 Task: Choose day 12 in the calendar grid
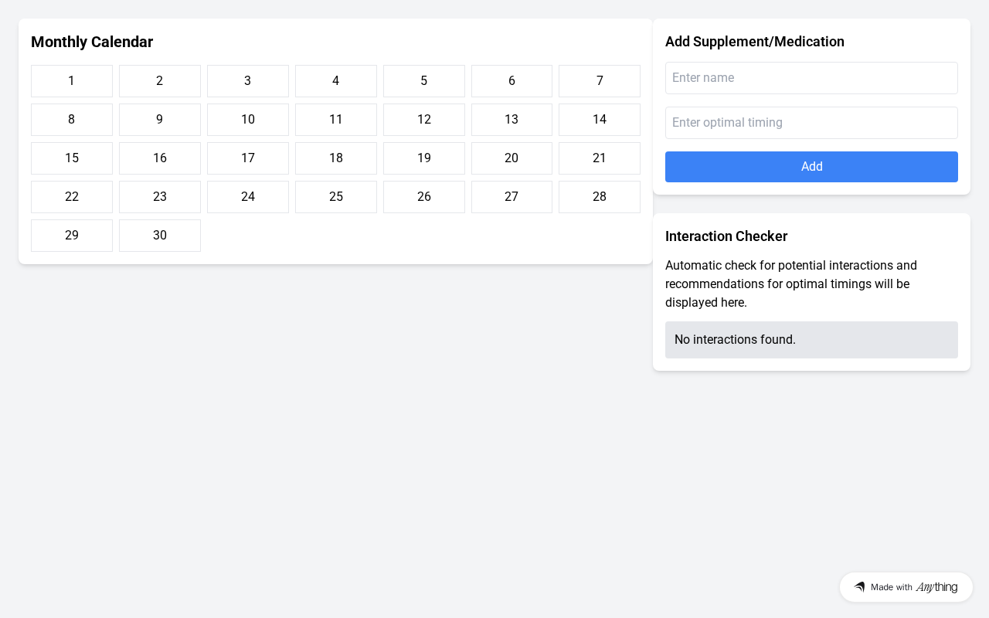[424, 120]
